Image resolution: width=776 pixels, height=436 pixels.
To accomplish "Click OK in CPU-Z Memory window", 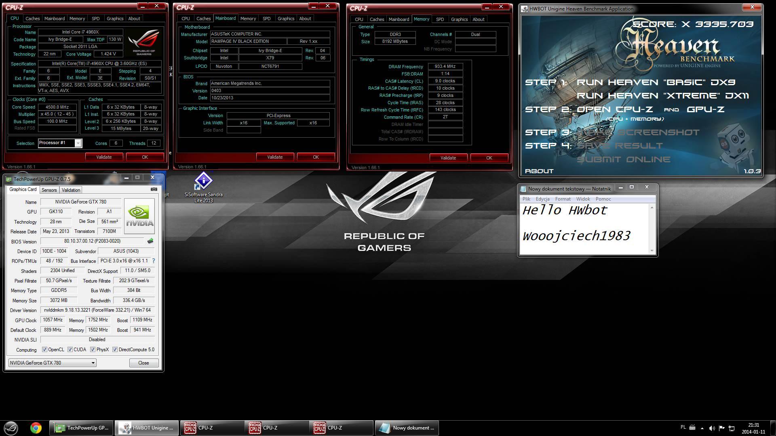I will [489, 158].
